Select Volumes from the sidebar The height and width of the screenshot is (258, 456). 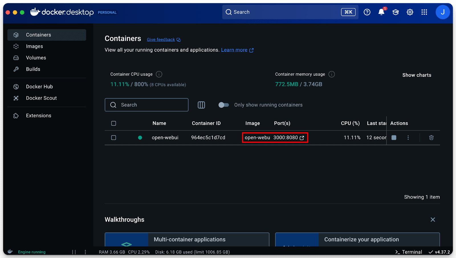pyautogui.click(x=36, y=58)
